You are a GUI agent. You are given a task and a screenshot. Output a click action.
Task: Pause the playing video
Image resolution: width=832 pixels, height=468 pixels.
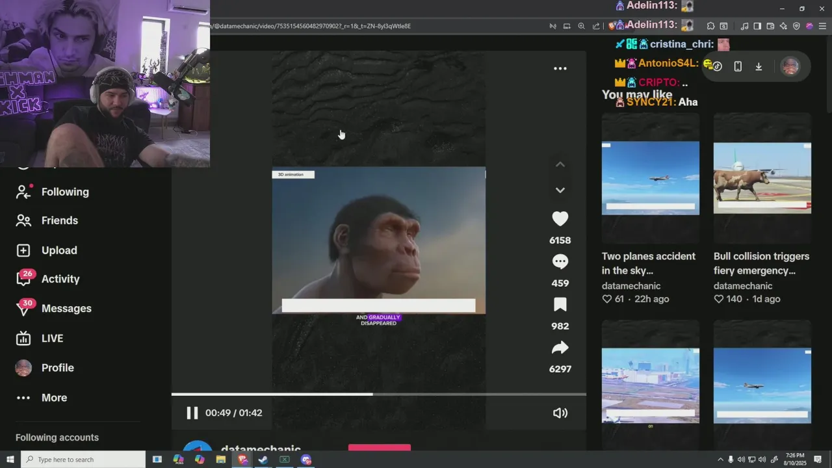click(192, 413)
